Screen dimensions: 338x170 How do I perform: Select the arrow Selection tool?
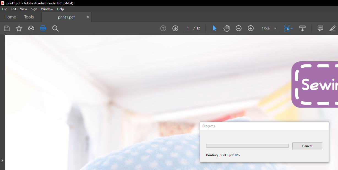pos(214,28)
